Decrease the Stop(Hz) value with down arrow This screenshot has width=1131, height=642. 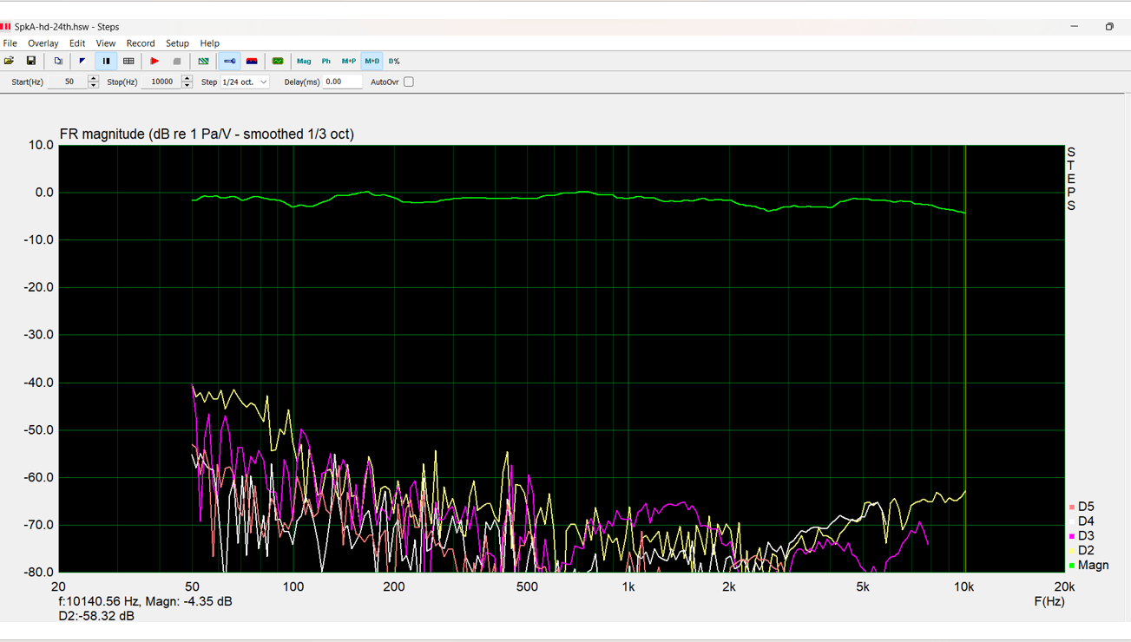[x=187, y=86]
